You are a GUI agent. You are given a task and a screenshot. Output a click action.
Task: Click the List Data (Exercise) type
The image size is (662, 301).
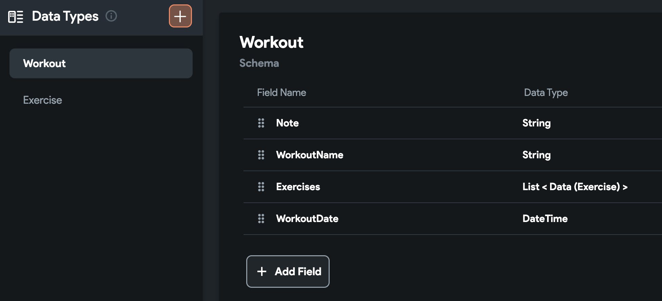[x=575, y=187]
